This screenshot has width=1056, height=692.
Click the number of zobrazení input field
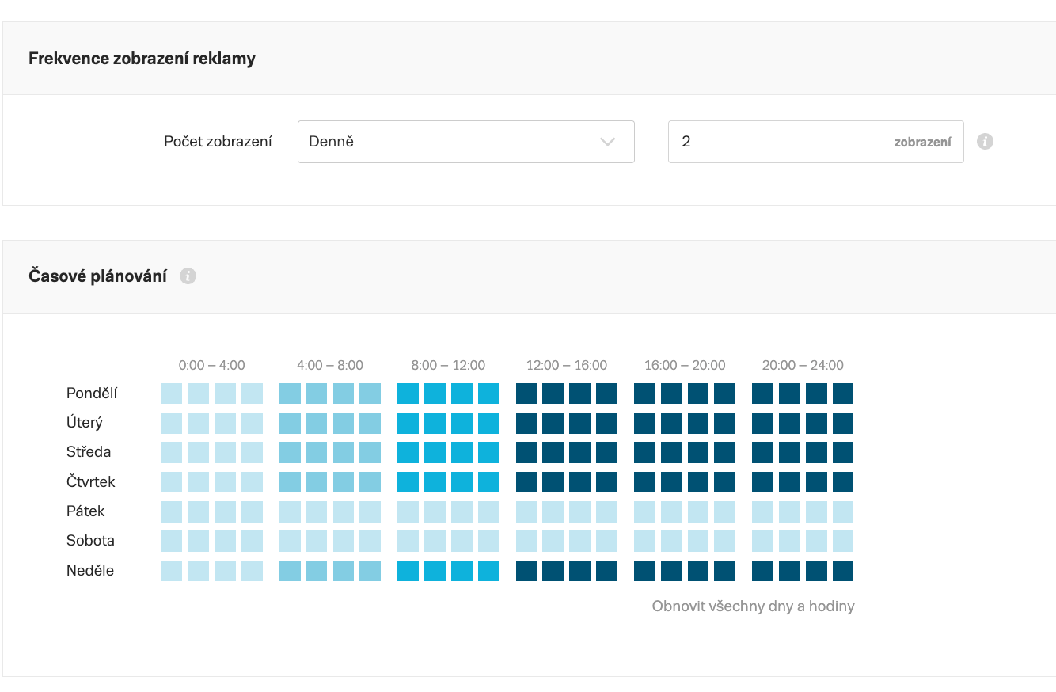click(815, 142)
